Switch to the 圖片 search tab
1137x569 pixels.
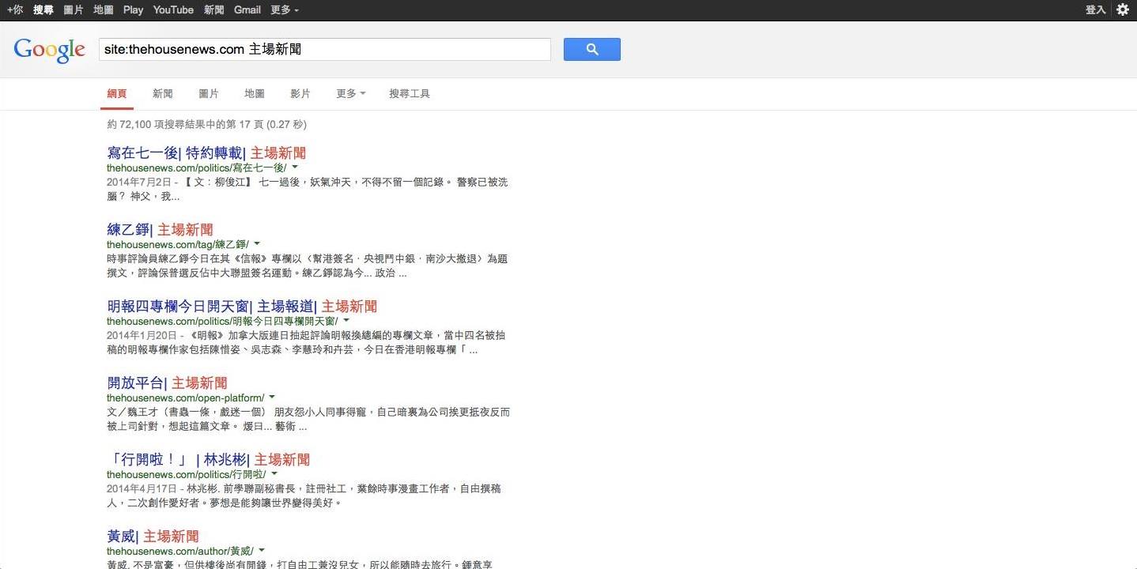209,93
